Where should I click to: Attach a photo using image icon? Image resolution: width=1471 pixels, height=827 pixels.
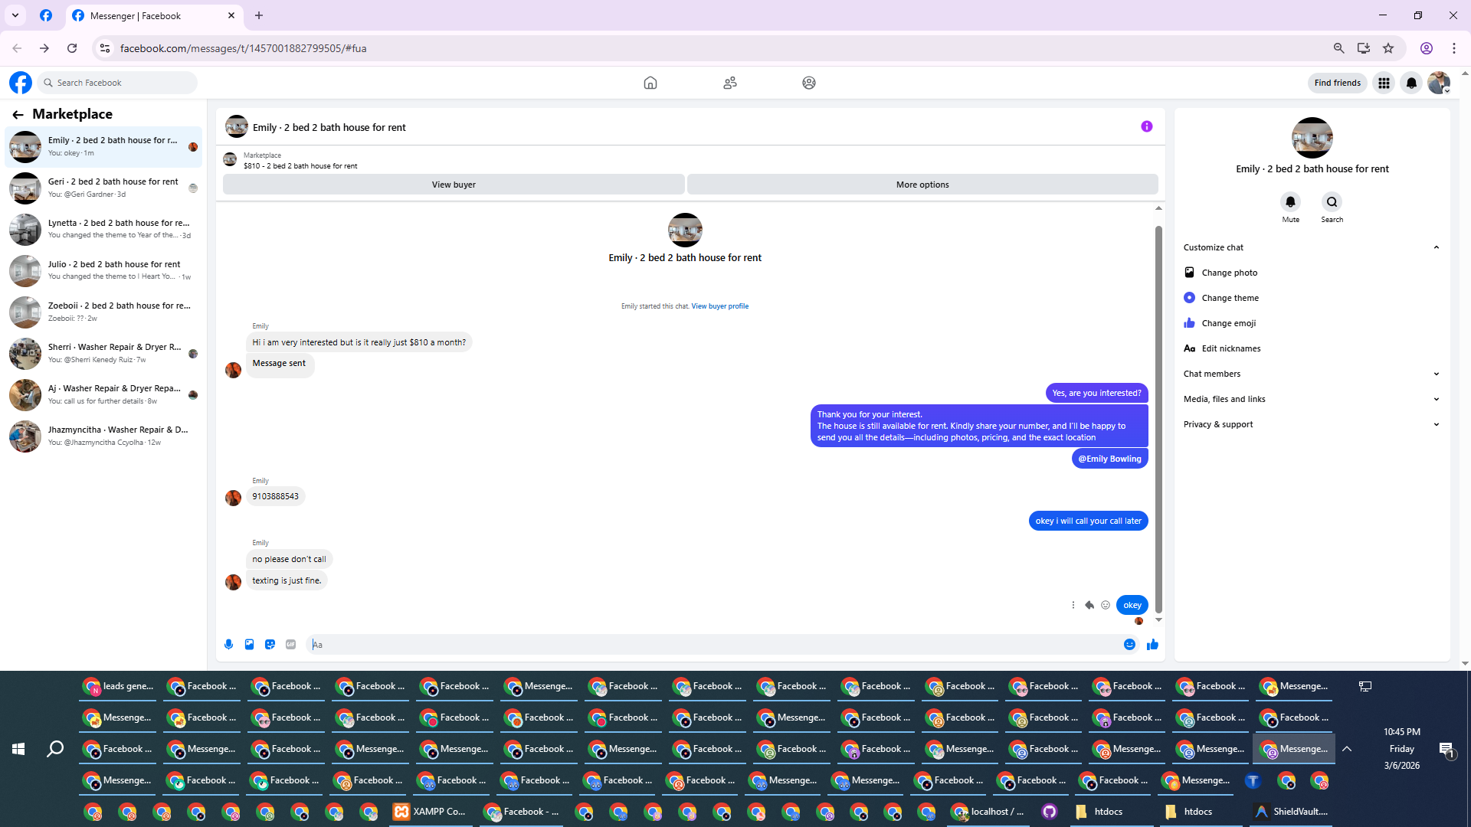[249, 645]
